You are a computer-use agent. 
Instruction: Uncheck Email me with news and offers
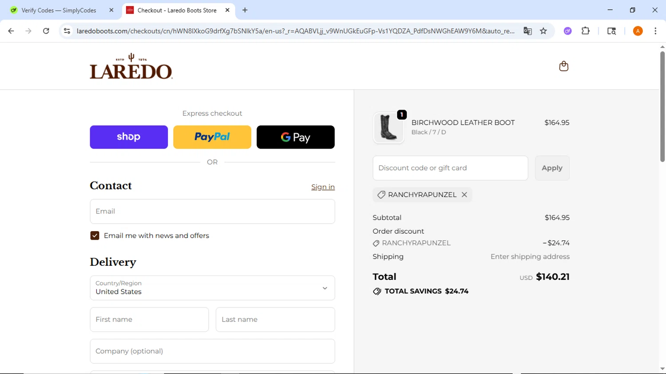[95, 236]
